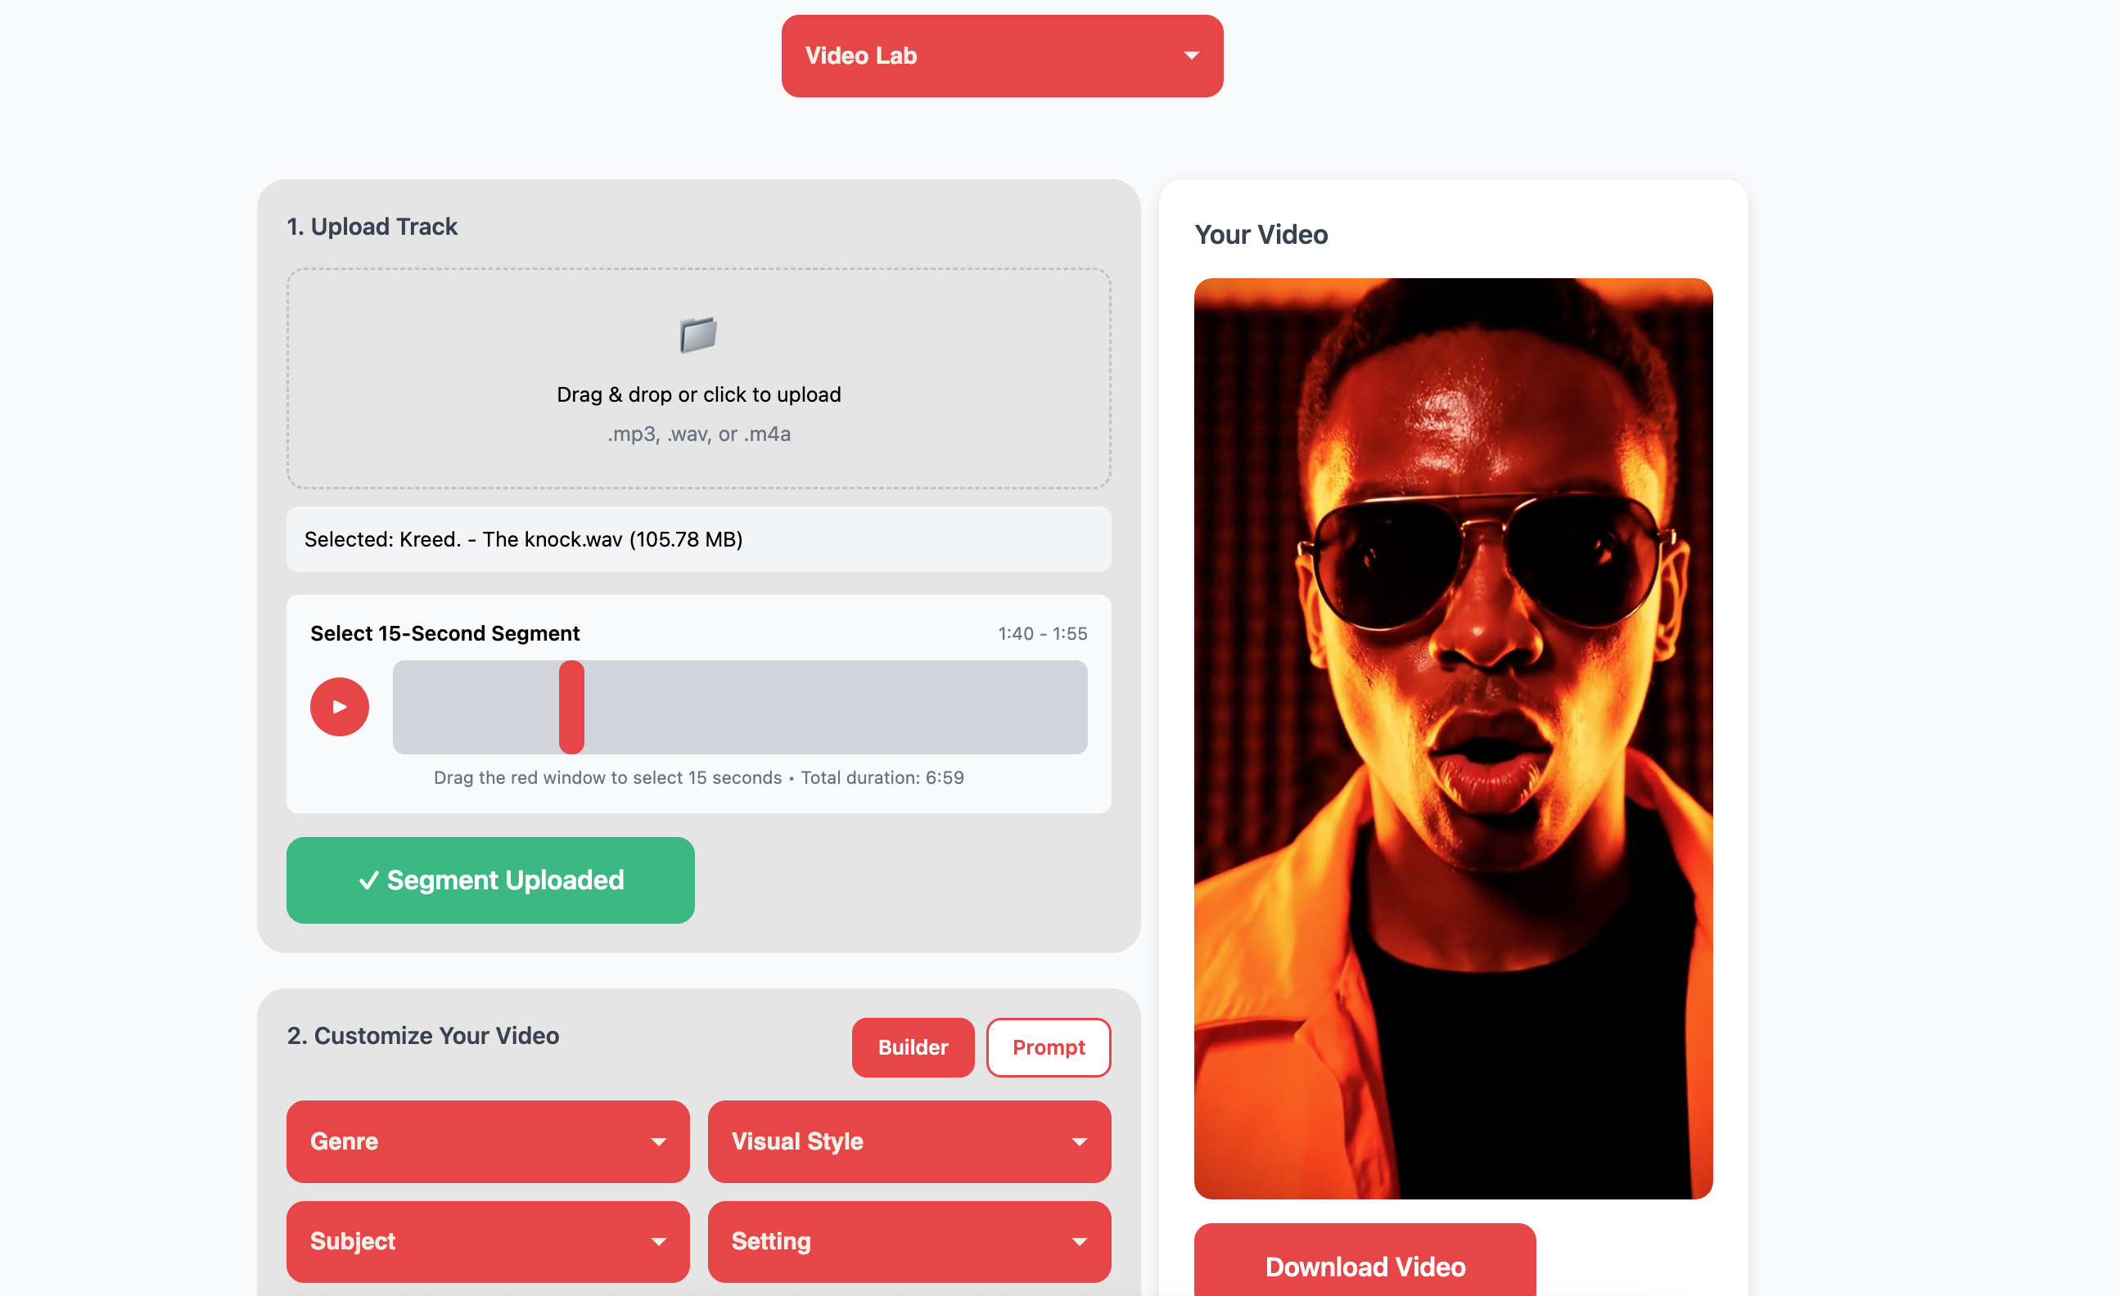Click the Visual Style caret arrow
This screenshot has height=1296, width=2120.
coord(1079,1142)
